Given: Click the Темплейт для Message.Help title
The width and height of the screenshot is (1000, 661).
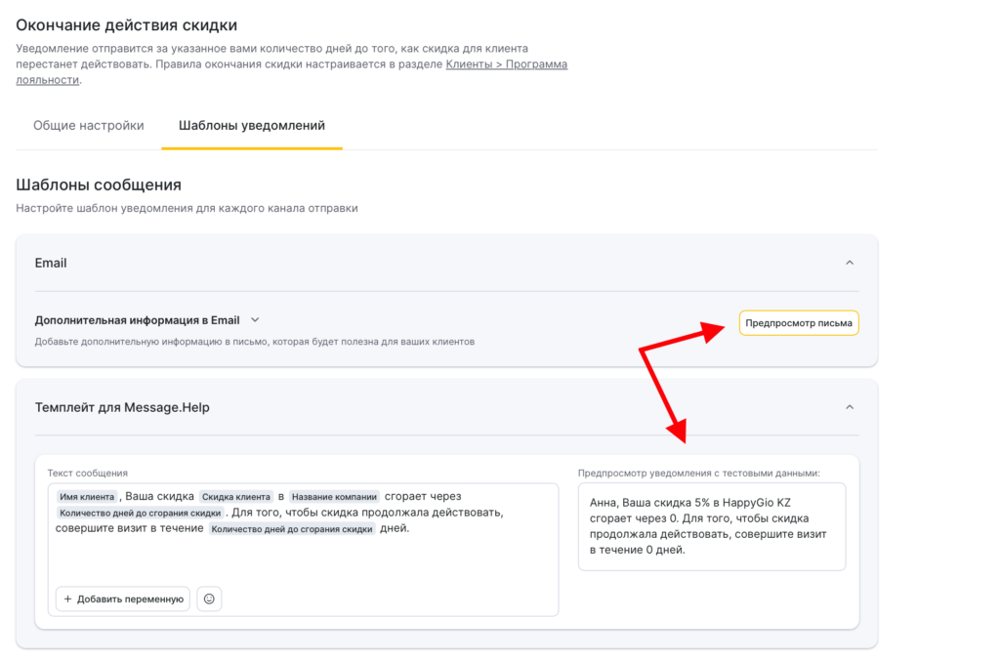Looking at the screenshot, I should click(x=122, y=407).
